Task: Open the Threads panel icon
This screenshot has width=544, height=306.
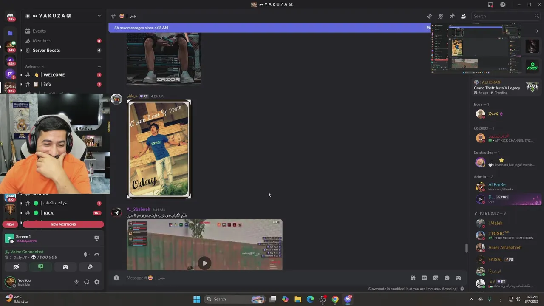Action: click(429, 16)
